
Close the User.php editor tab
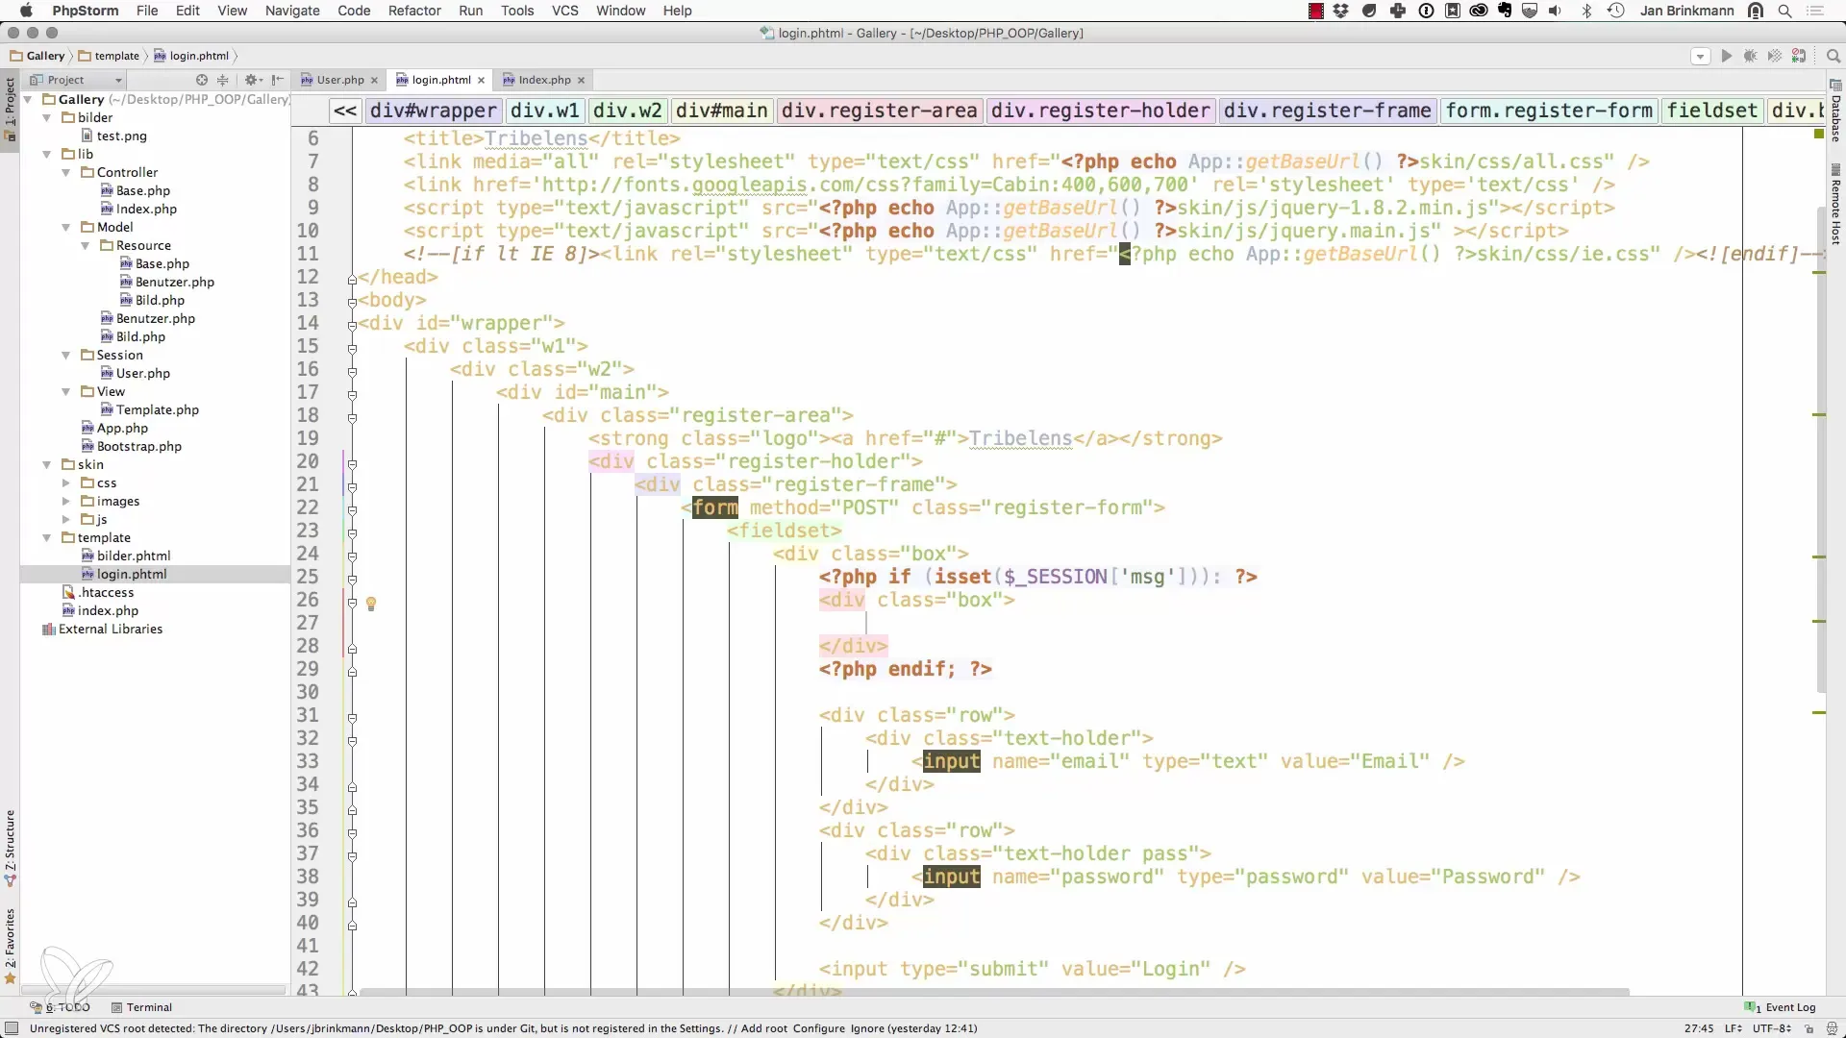(374, 80)
